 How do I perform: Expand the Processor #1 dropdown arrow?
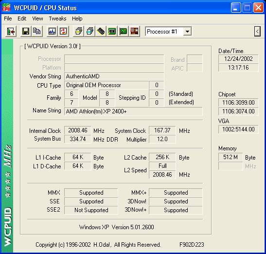pos(187,32)
